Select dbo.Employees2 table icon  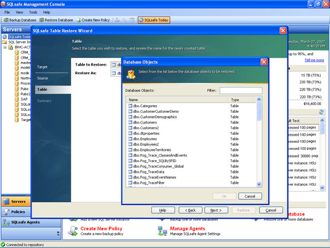(x=130, y=144)
